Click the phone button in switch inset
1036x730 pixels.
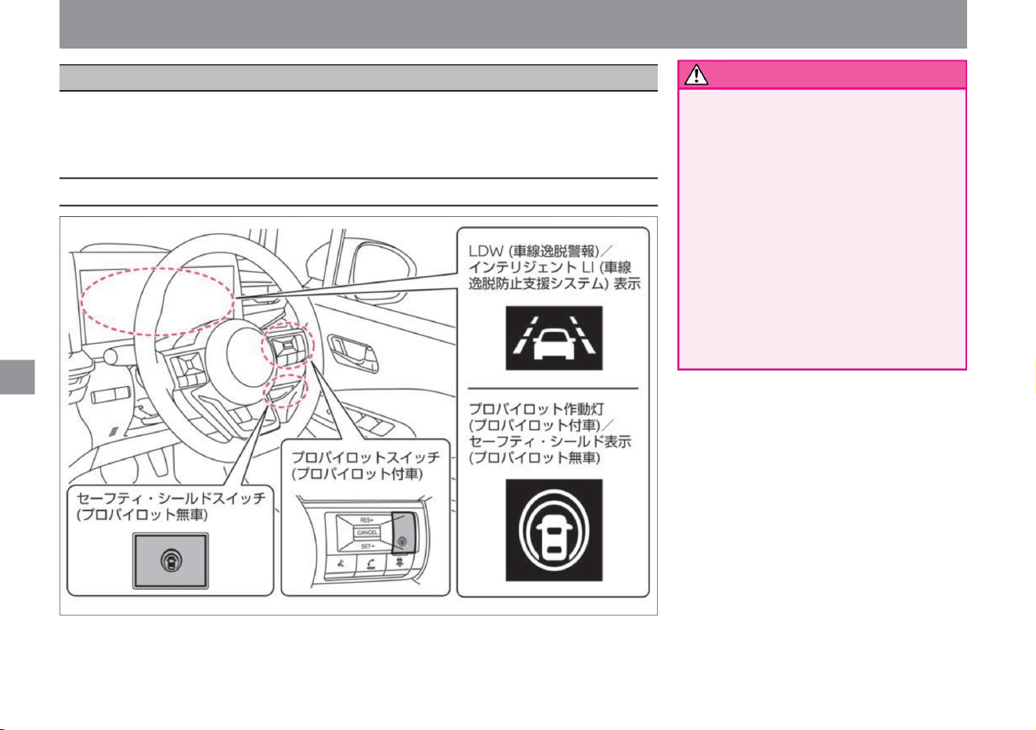pyautogui.click(x=371, y=563)
